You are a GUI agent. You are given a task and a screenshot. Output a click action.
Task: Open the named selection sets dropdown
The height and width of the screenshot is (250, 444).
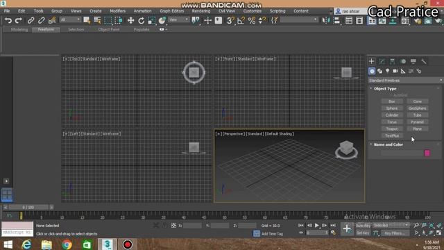coord(299,19)
